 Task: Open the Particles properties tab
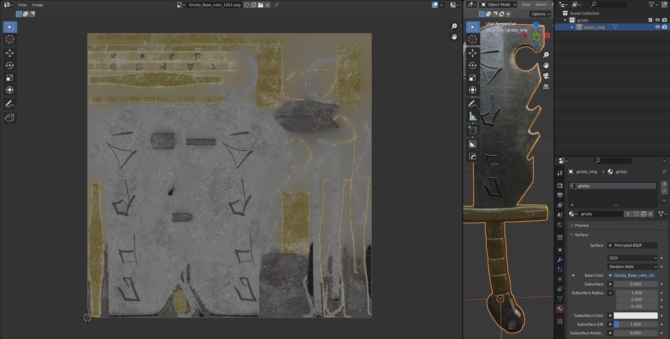(560, 269)
